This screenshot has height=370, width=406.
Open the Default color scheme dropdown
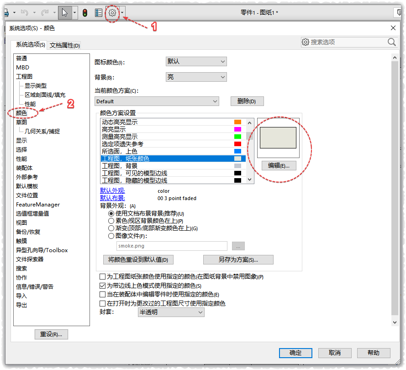coord(157,101)
